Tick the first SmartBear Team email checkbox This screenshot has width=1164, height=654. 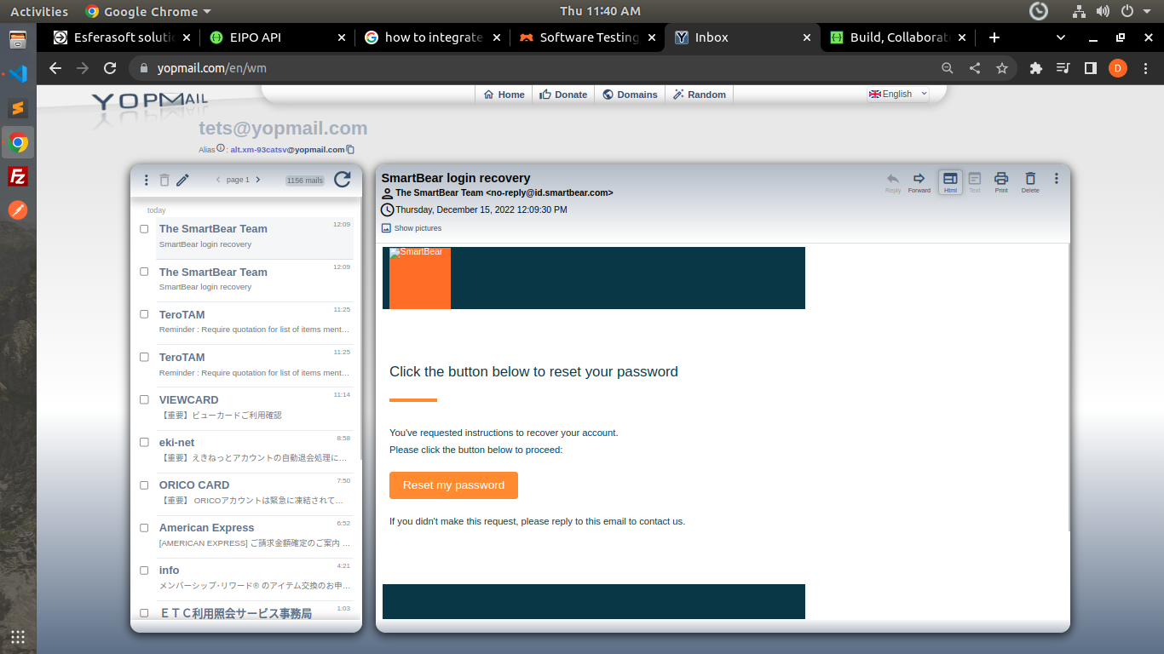(144, 229)
